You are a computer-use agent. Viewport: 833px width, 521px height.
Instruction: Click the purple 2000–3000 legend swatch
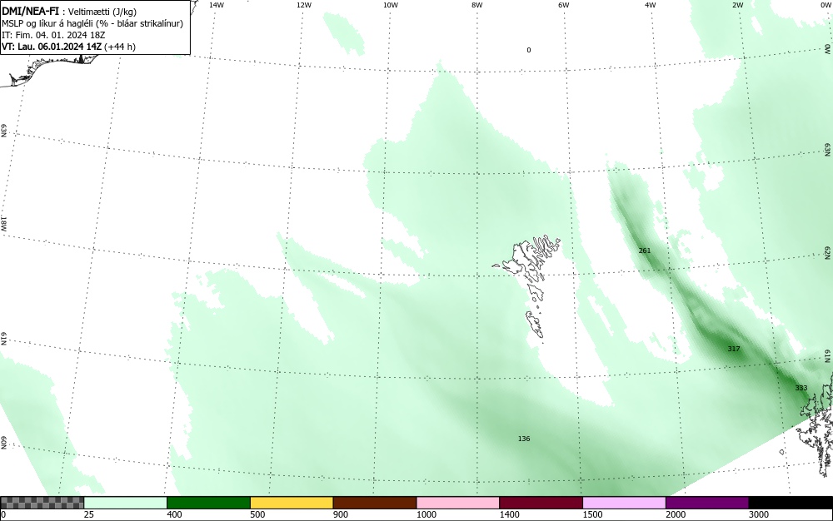(x=707, y=503)
